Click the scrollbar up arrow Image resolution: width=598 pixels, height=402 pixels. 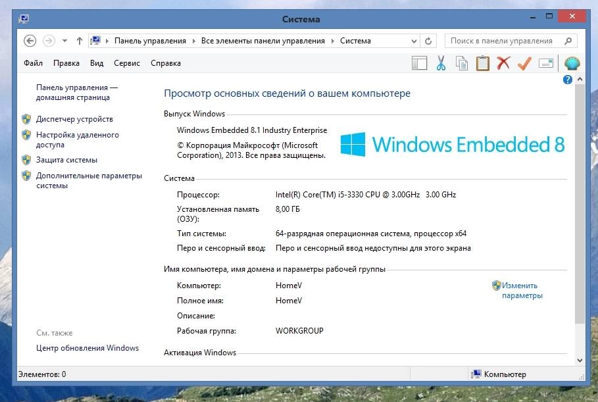click(580, 80)
